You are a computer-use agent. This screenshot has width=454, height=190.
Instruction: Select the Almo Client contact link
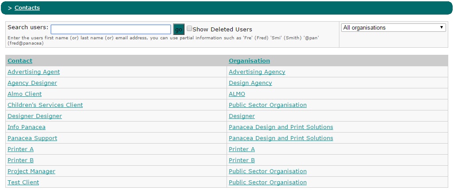(25, 94)
